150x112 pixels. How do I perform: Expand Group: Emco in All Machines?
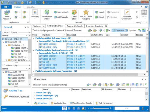point(34,99)
